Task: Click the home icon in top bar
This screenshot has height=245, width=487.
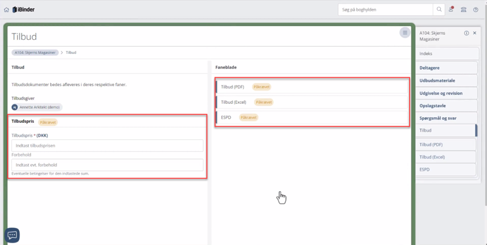Action: (x=6, y=9)
